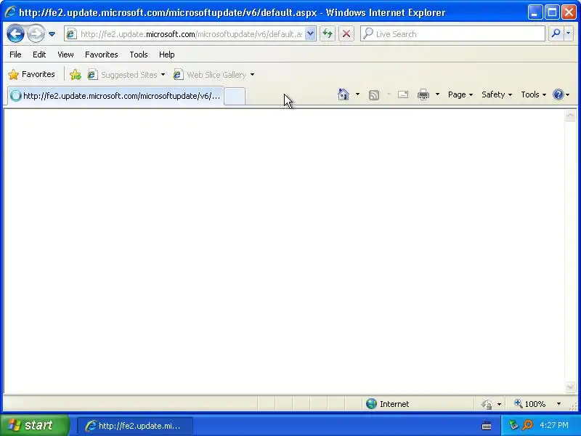Click the Home icon on command bar
This screenshot has height=436, width=581.
344,94
